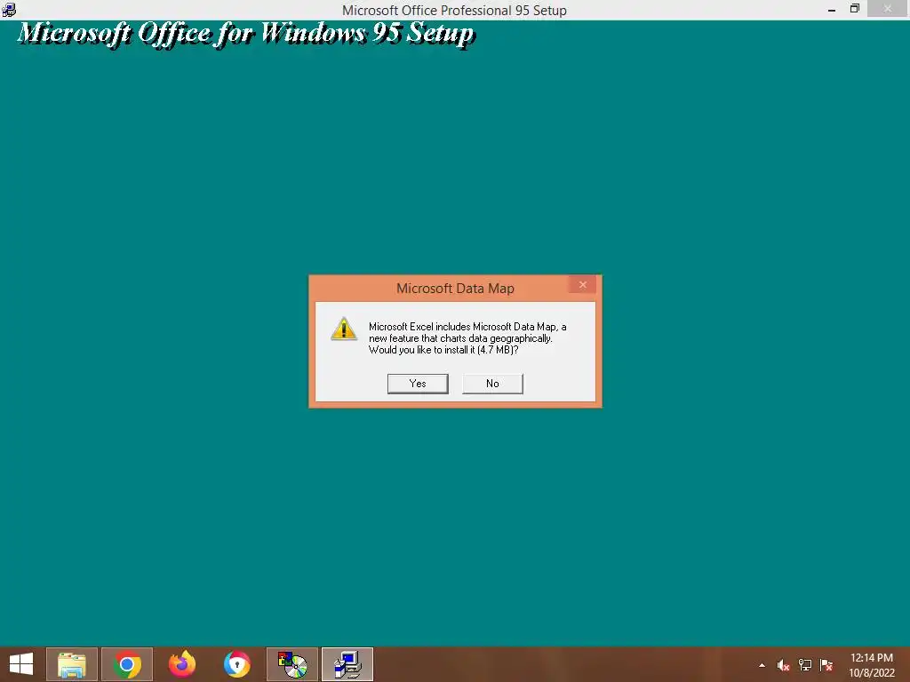910x682 pixels.
Task: Click the muted volume tray icon
Action: point(783,665)
